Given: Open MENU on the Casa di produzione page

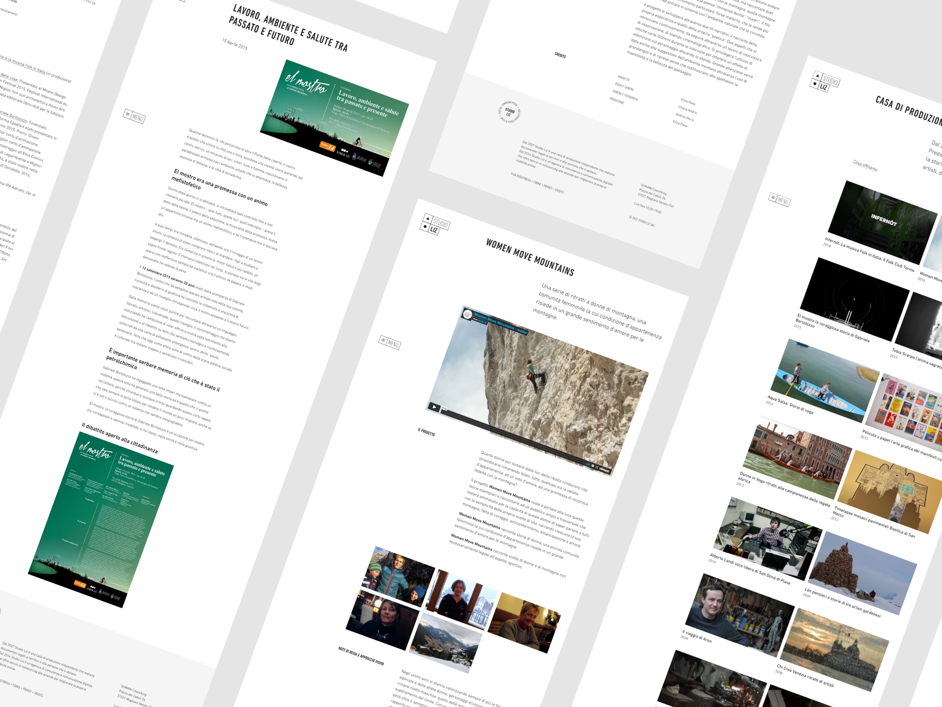Looking at the screenshot, I should click(x=780, y=200).
